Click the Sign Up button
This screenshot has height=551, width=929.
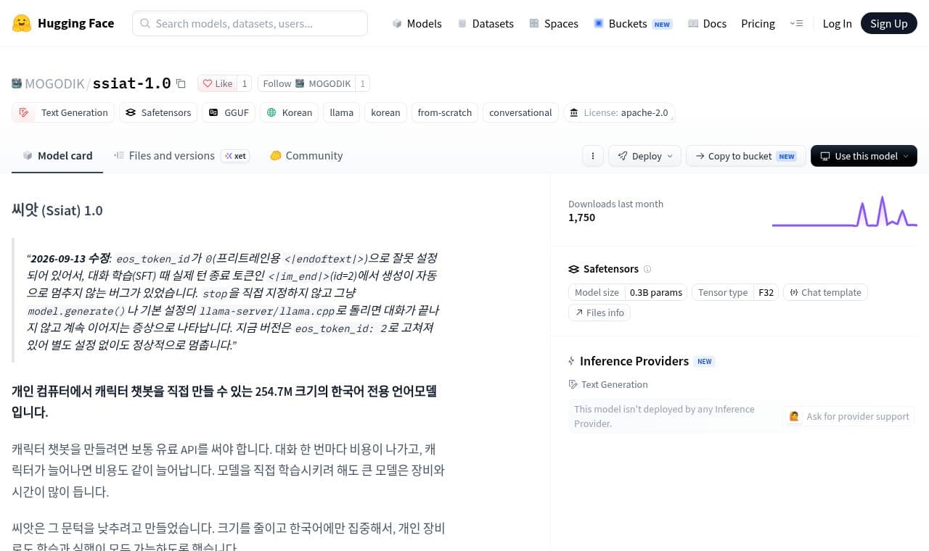[889, 23]
